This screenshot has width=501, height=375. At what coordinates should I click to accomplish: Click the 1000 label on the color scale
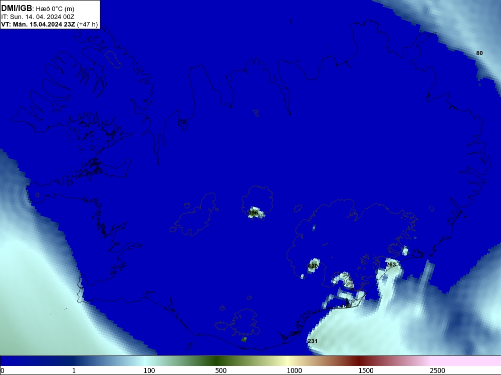(294, 370)
